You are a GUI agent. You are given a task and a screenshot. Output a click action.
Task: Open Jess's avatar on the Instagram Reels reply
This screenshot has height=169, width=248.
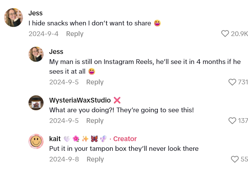(36, 54)
